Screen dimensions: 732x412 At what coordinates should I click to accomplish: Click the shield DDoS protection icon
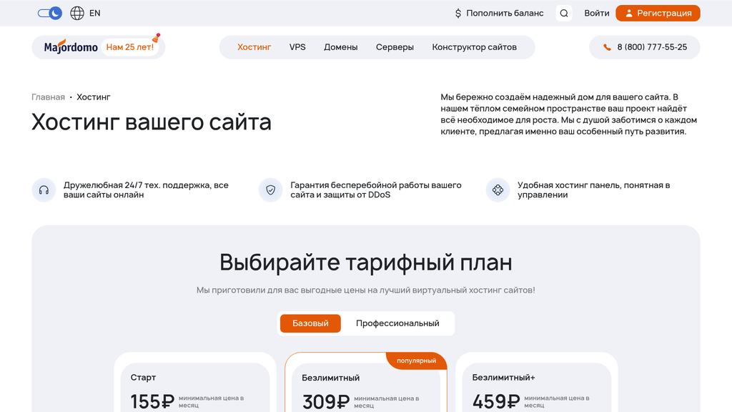coord(270,190)
